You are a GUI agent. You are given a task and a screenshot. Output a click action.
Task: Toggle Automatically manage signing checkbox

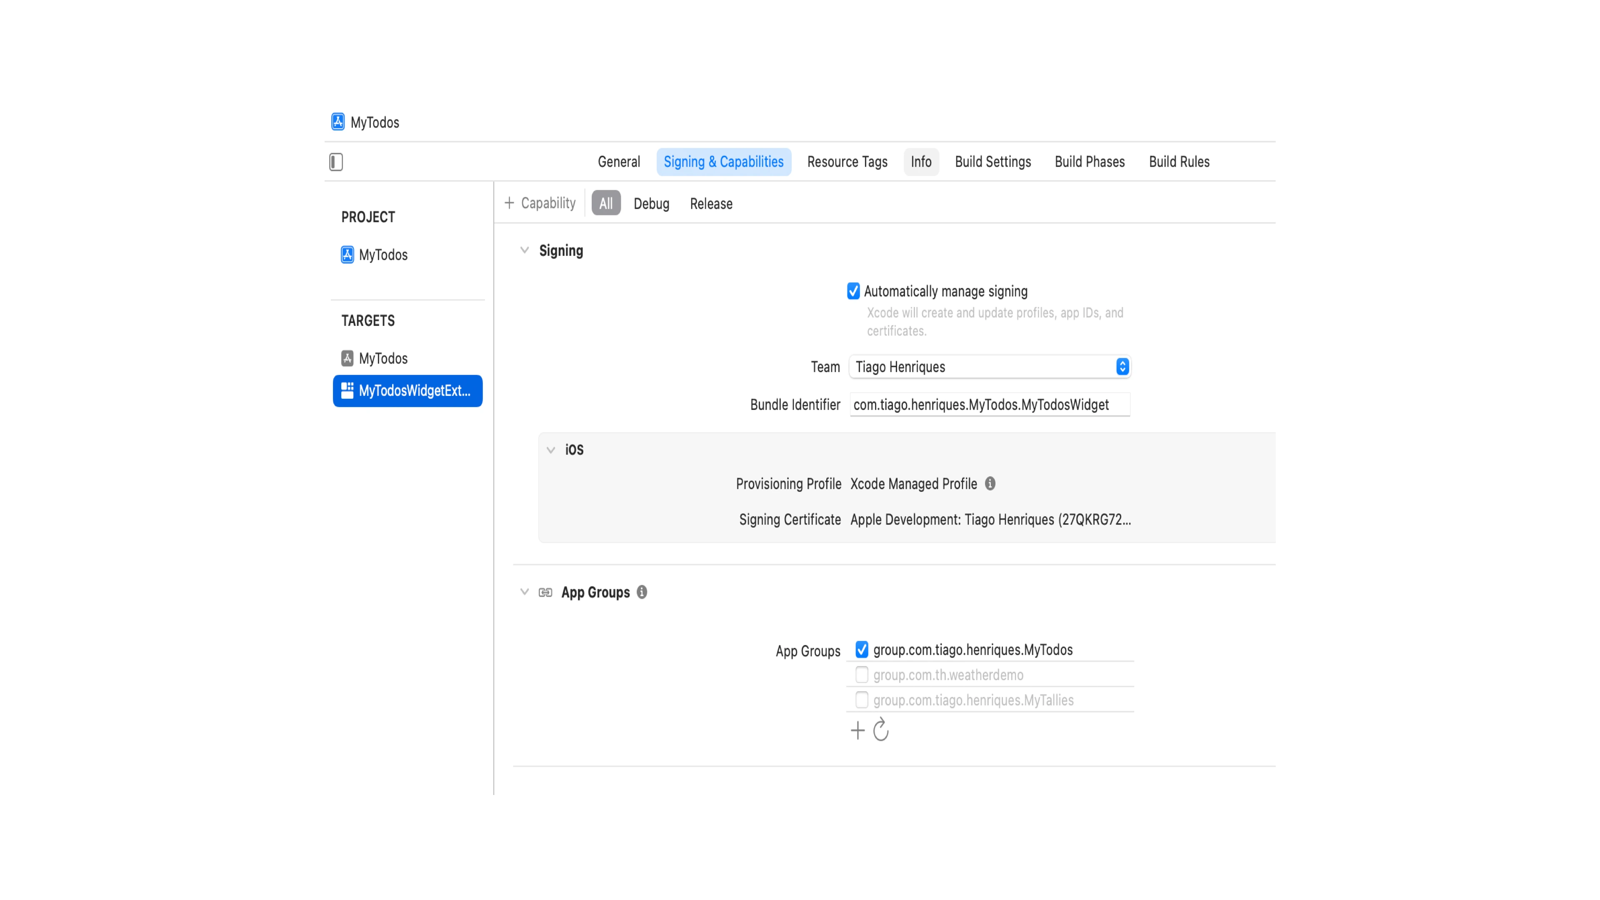click(x=853, y=291)
